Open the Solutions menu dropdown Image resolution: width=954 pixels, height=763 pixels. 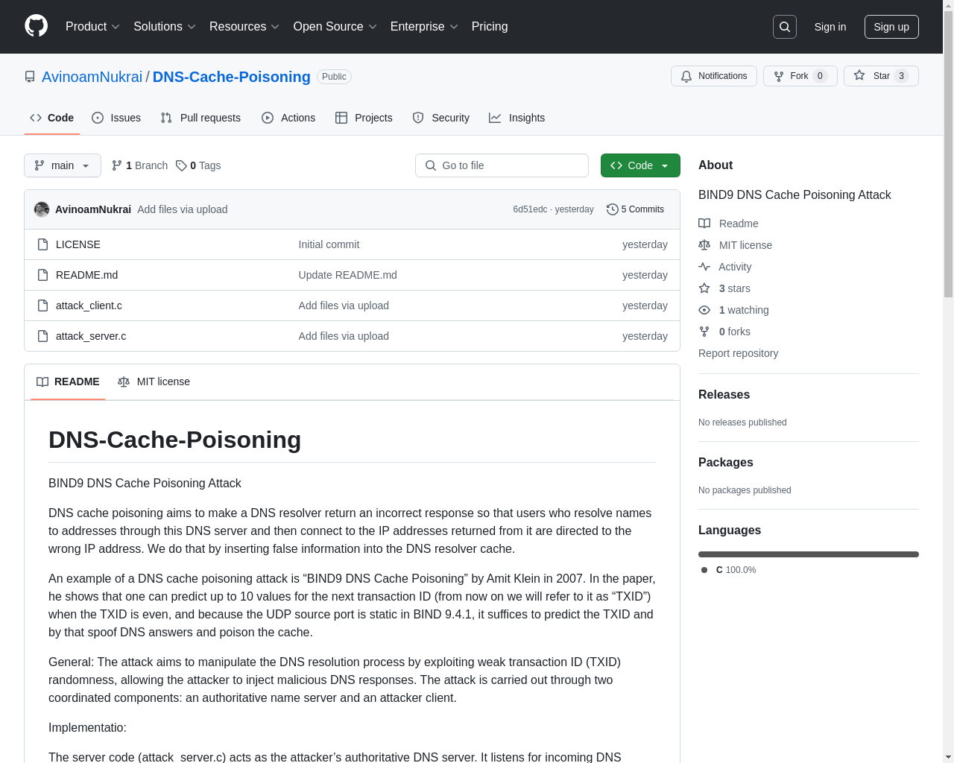[x=164, y=27]
